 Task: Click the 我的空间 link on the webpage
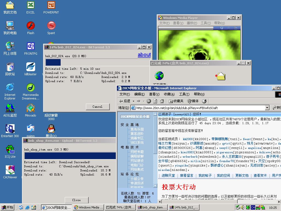click(223, 176)
